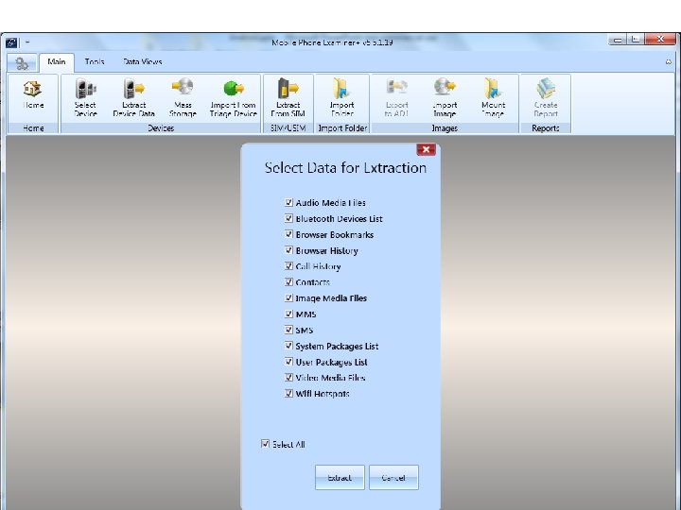Click the Home ribbon icon

point(33,94)
